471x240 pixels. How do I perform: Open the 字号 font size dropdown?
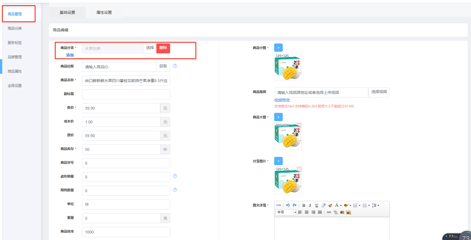[286, 212]
